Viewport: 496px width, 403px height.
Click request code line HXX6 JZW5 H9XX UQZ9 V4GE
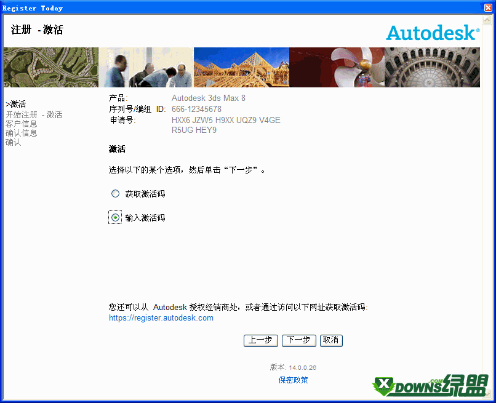[x=226, y=120]
